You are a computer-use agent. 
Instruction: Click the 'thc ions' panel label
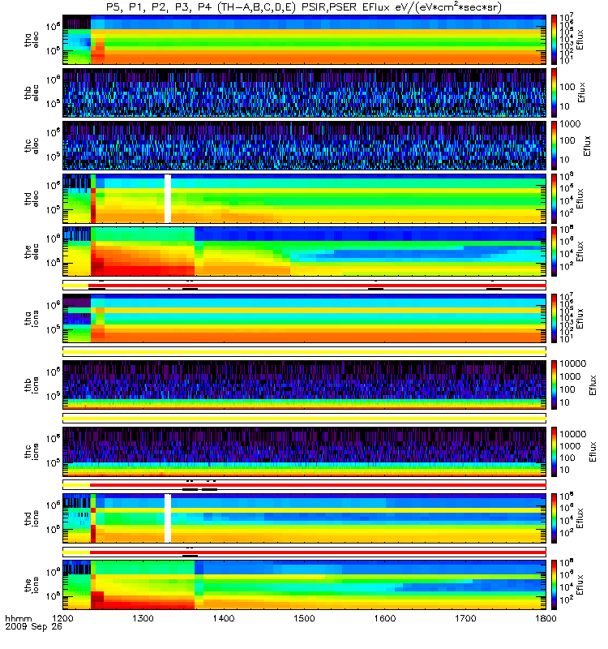pos(32,451)
